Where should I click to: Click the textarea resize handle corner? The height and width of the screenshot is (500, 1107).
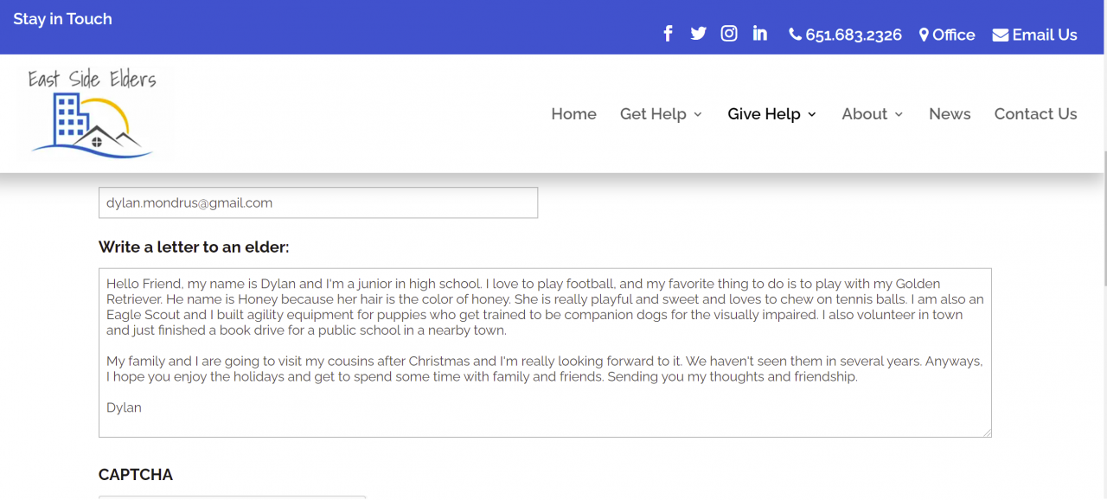pyautogui.click(x=986, y=432)
